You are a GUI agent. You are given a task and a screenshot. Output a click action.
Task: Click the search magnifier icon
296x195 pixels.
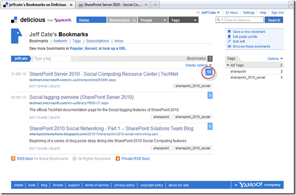(219, 20)
